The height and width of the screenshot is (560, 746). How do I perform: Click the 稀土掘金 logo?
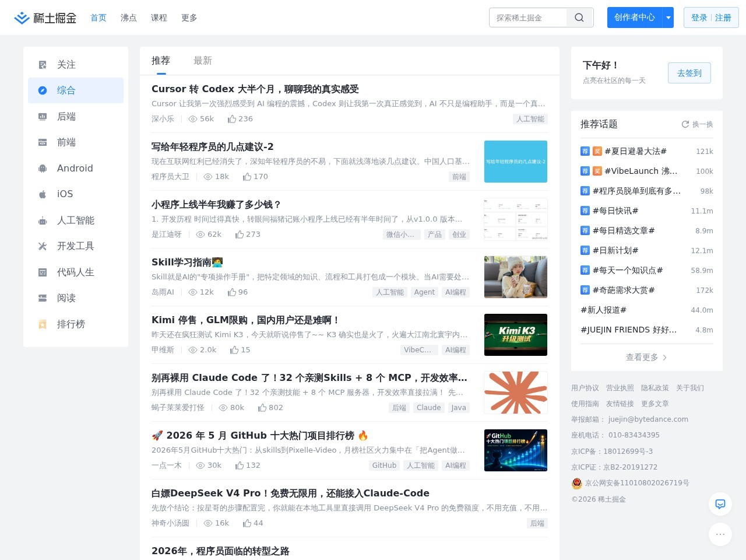(x=45, y=18)
